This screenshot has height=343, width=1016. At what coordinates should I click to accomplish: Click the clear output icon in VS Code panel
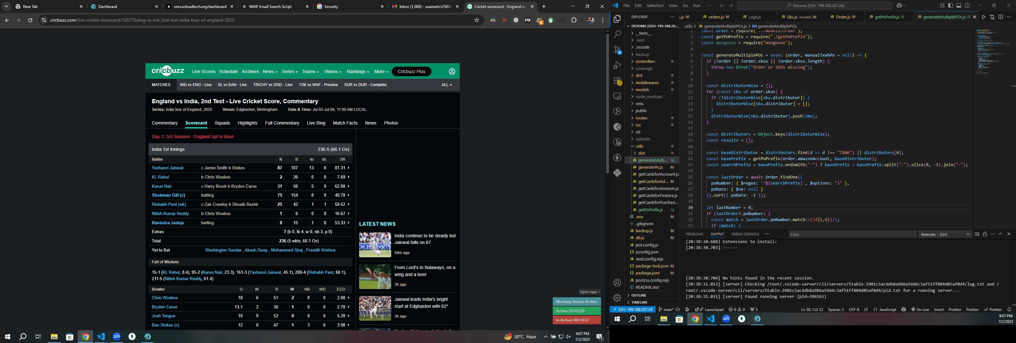(977, 234)
